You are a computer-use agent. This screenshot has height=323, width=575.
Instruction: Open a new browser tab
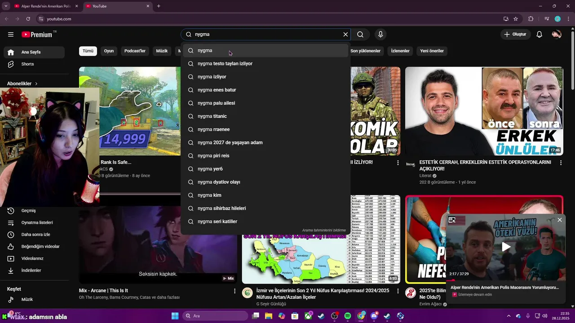(159, 6)
